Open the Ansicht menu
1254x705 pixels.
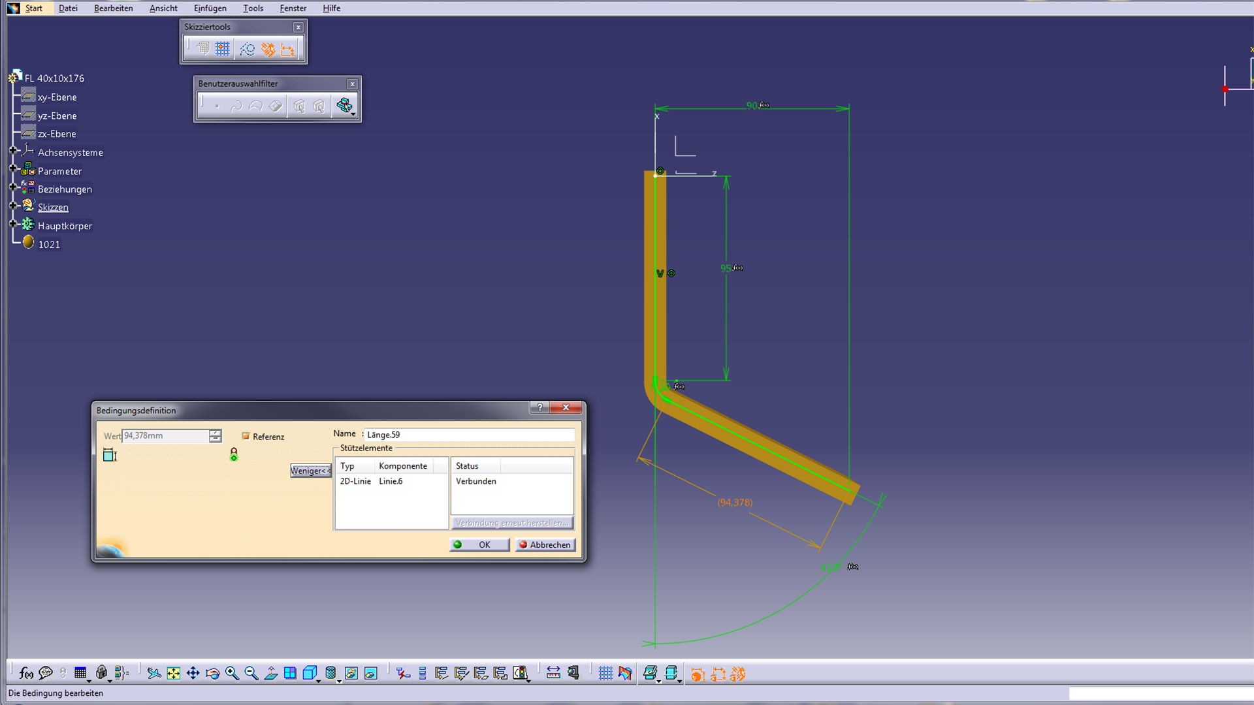tap(163, 8)
